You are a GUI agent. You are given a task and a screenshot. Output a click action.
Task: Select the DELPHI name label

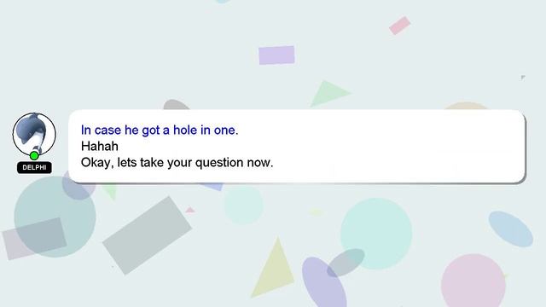coord(34,167)
